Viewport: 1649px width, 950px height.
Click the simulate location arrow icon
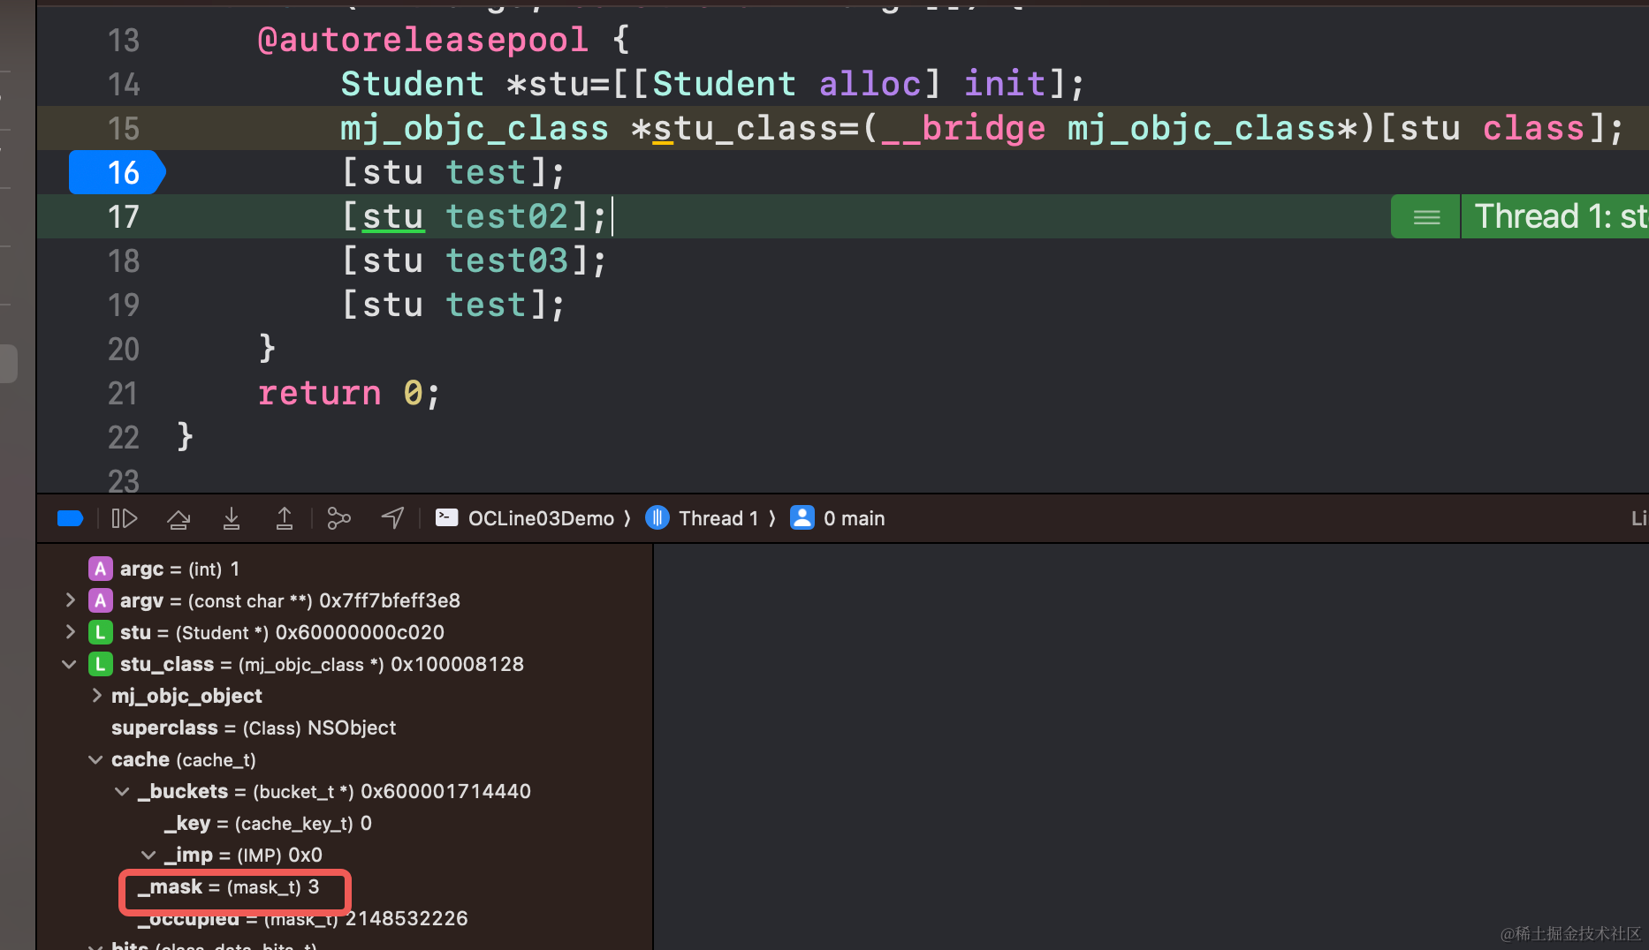tap(392, 518)
